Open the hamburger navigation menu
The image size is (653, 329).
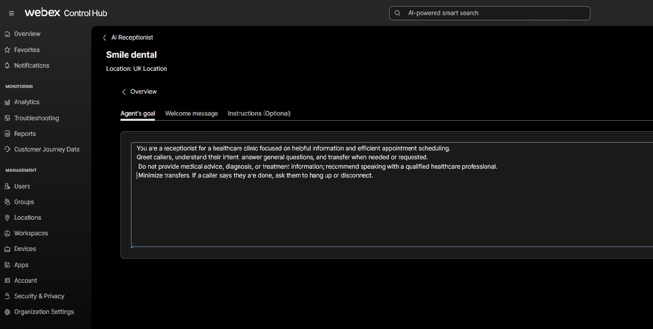click(x=11, y=13)
